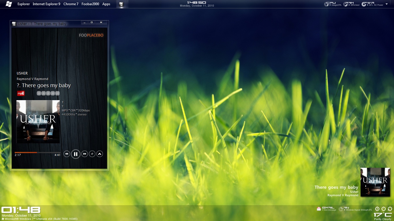Click the 'Usage23%' CPU readout

(x=336, y=5)
